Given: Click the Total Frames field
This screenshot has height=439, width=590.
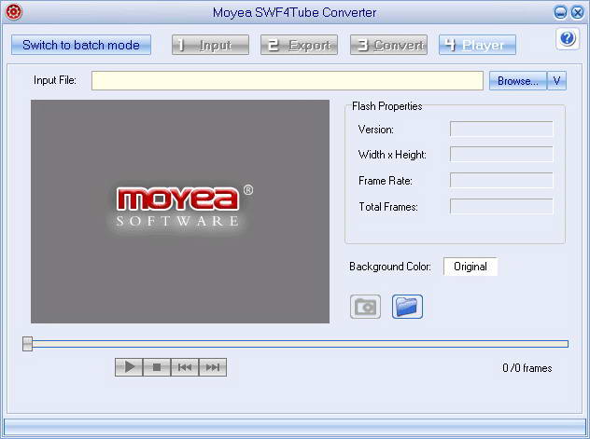Looking at the screenshot, I should [501, 206].
